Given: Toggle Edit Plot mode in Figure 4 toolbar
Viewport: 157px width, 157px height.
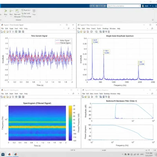Looking at the screenshot, I should 106,97.
